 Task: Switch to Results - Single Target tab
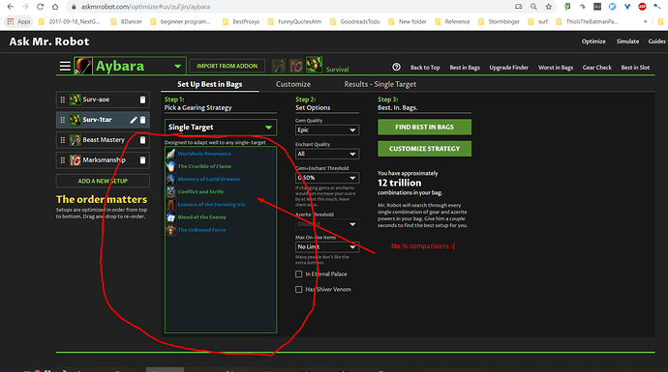(x=380, y=84)
